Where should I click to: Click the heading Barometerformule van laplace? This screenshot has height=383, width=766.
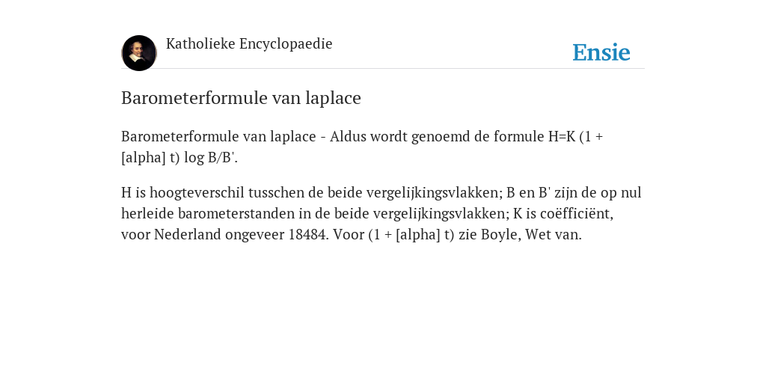tap(241, 98)
